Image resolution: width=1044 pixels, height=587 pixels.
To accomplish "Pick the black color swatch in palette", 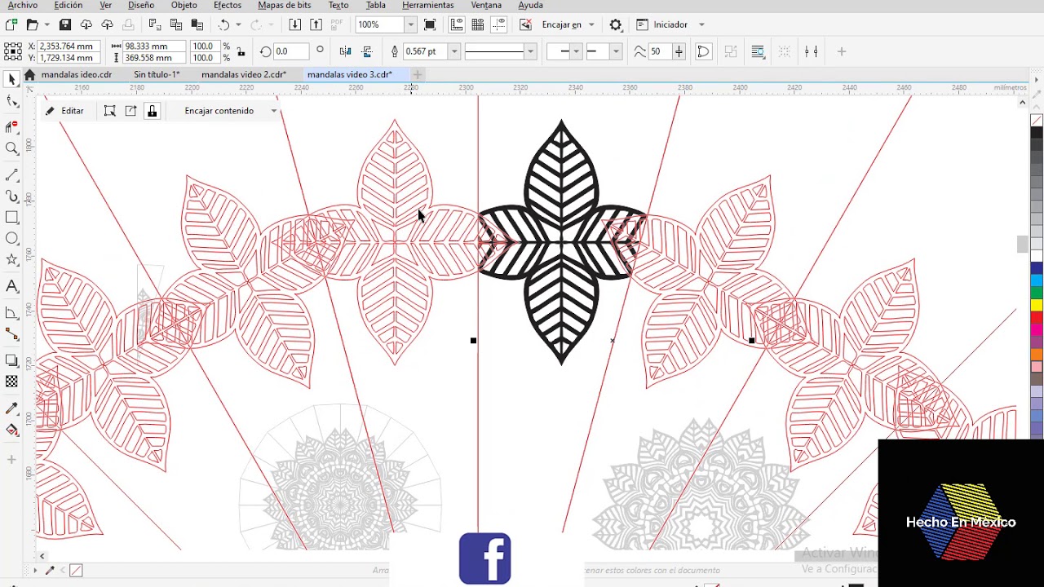I will click(x=1037, y=133).
